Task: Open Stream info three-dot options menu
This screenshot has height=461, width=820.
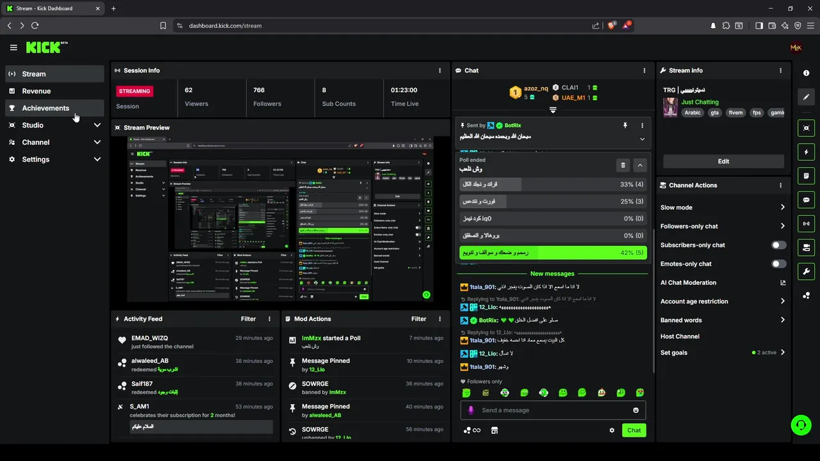Action: [x=780, y=70]
